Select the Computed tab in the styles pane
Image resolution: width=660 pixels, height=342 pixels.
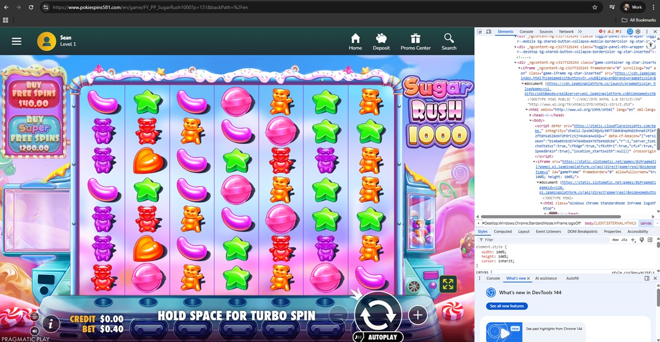(503, 231)
